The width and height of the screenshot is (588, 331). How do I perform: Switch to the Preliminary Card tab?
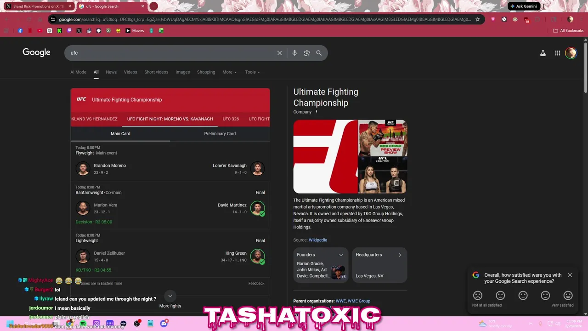click(x=220, y=134)
